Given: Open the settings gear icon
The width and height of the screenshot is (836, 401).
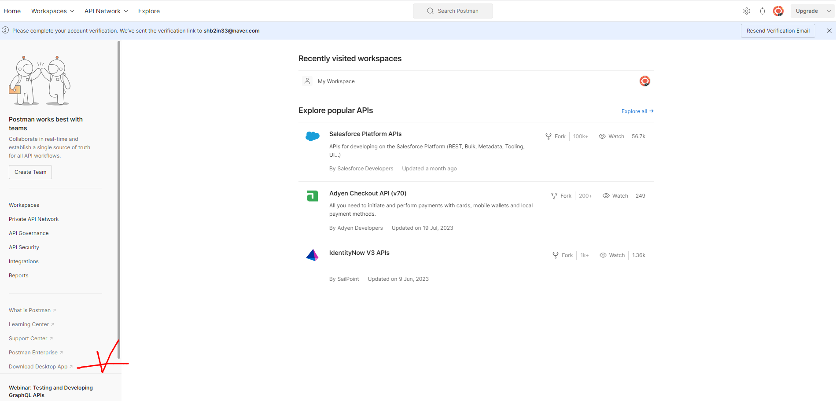Looking at the screenshot, I should 747,11.
